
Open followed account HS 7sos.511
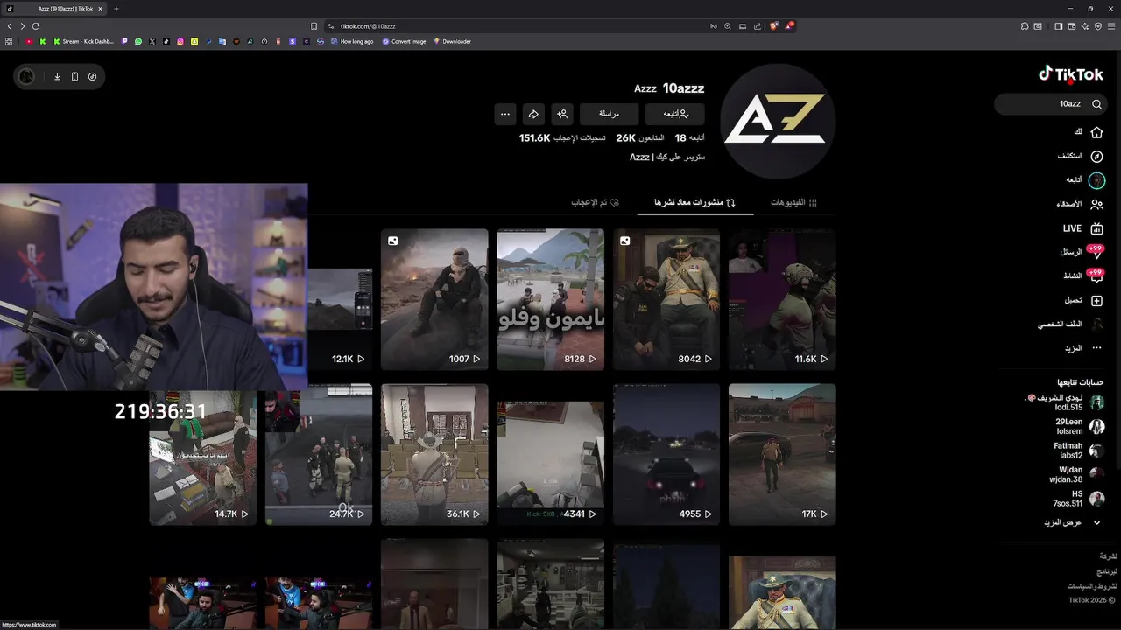(1078, 499)
